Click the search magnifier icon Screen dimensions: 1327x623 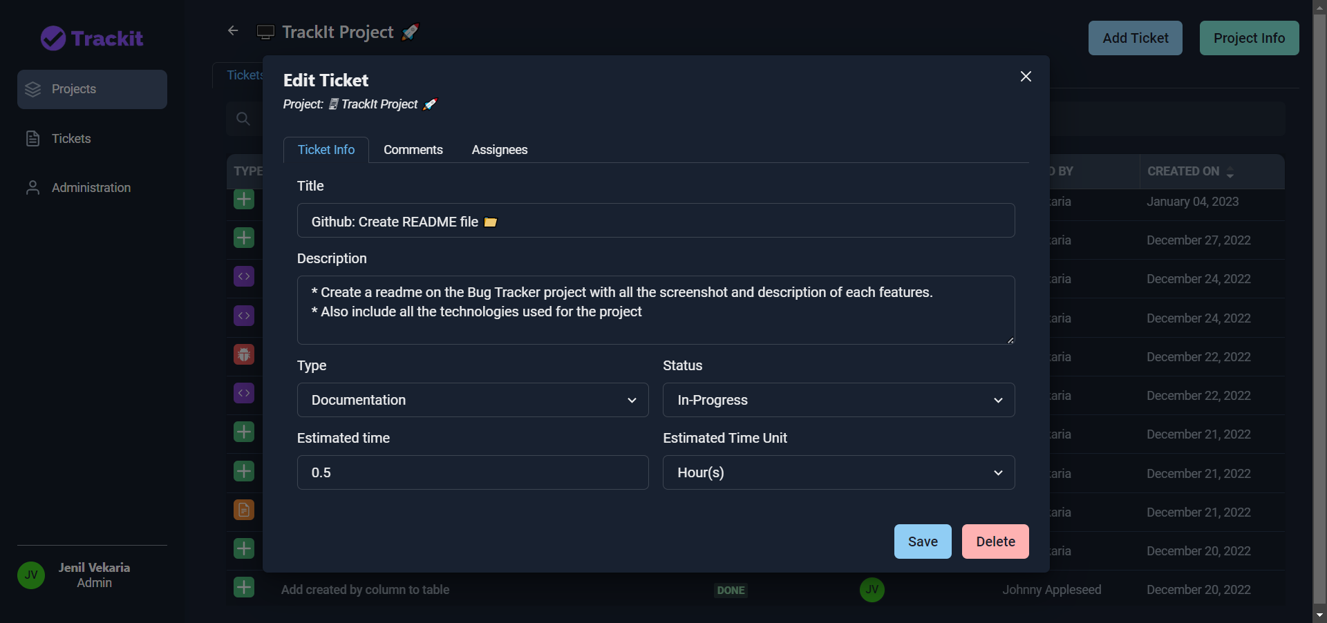pyautogui.click(x=243, y=119)
